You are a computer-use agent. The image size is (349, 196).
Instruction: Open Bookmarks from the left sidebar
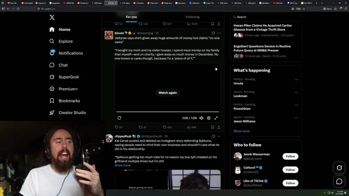click(x=65, y=101)
